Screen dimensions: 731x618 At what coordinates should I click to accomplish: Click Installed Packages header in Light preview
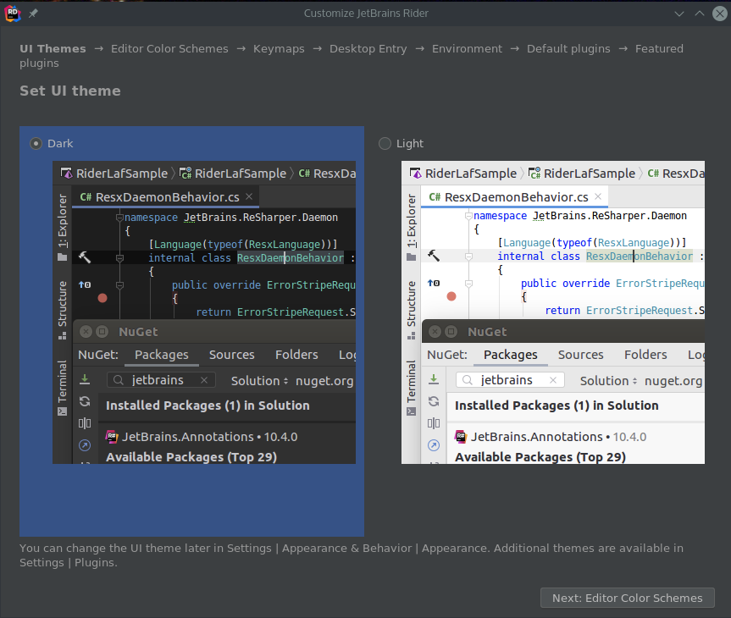pyautogui.click(x=557, y=406)
